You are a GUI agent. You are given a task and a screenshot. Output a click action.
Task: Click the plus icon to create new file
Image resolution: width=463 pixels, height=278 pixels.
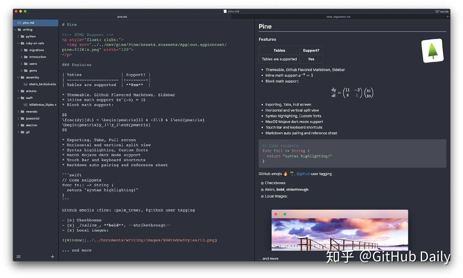[x=52, y=256]
